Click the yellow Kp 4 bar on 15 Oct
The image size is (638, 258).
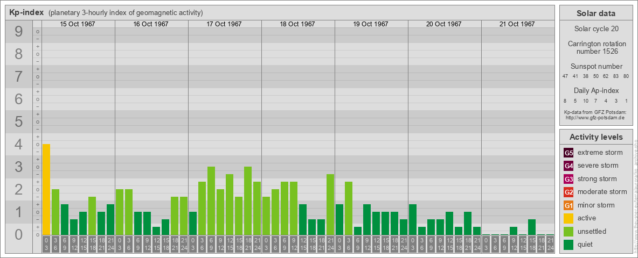point(46,189)
